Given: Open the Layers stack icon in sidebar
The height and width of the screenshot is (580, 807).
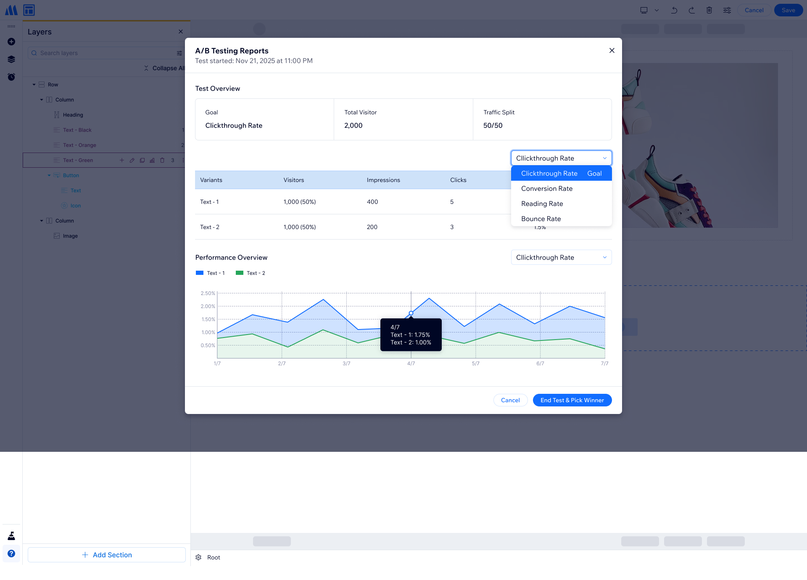Looking at the screenshot, I should 11,59.
